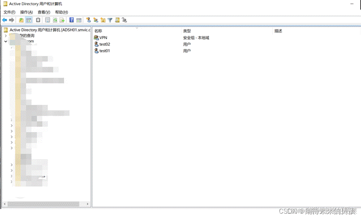The width and height of the screenshot is (361, 218).
Task: Open Help with the blue question mark icon
Action: coord(71,20)
